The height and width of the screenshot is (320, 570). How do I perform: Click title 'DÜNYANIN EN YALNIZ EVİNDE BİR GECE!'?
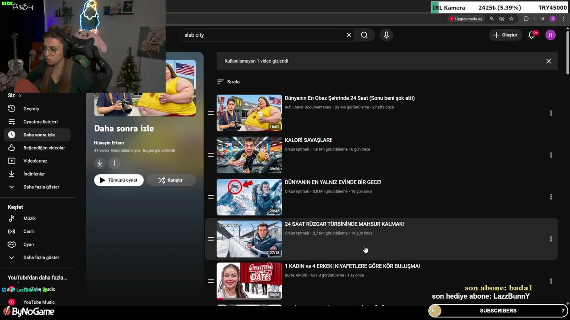coord(333,182)
